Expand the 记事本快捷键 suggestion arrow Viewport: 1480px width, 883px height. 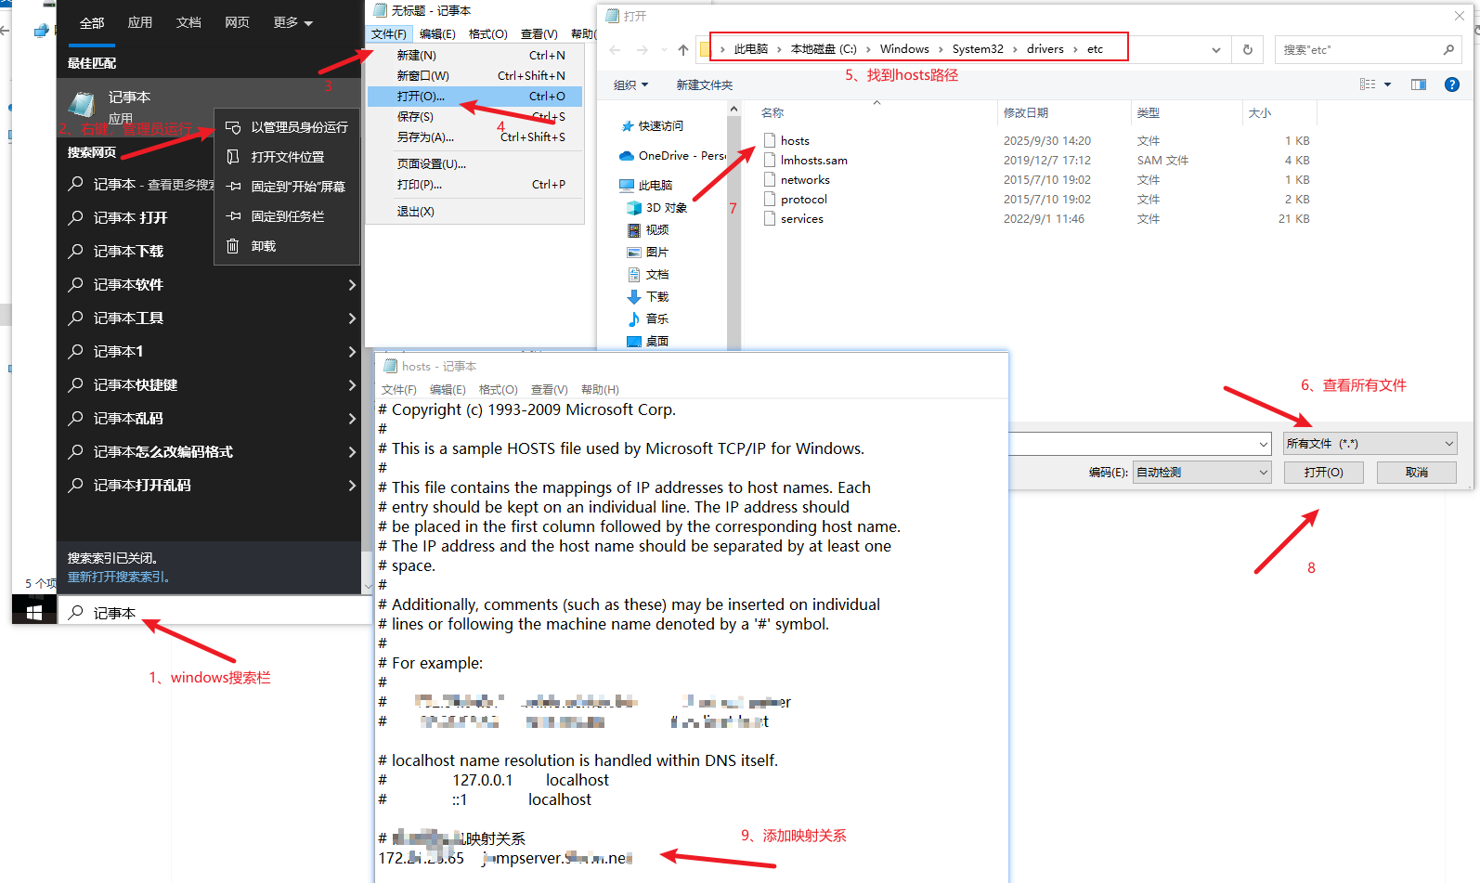352,385
